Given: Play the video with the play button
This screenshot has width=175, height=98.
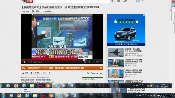Looking at the screenshot, I should (x=25, y=62).
